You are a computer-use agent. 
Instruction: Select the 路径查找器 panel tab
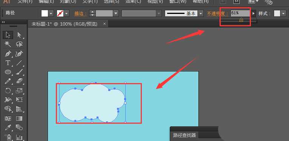pos(184,135)
